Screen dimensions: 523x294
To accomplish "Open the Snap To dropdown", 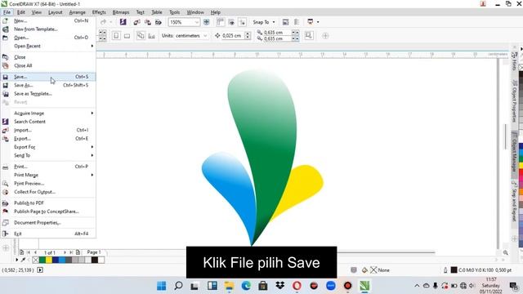I will (274, 22).
